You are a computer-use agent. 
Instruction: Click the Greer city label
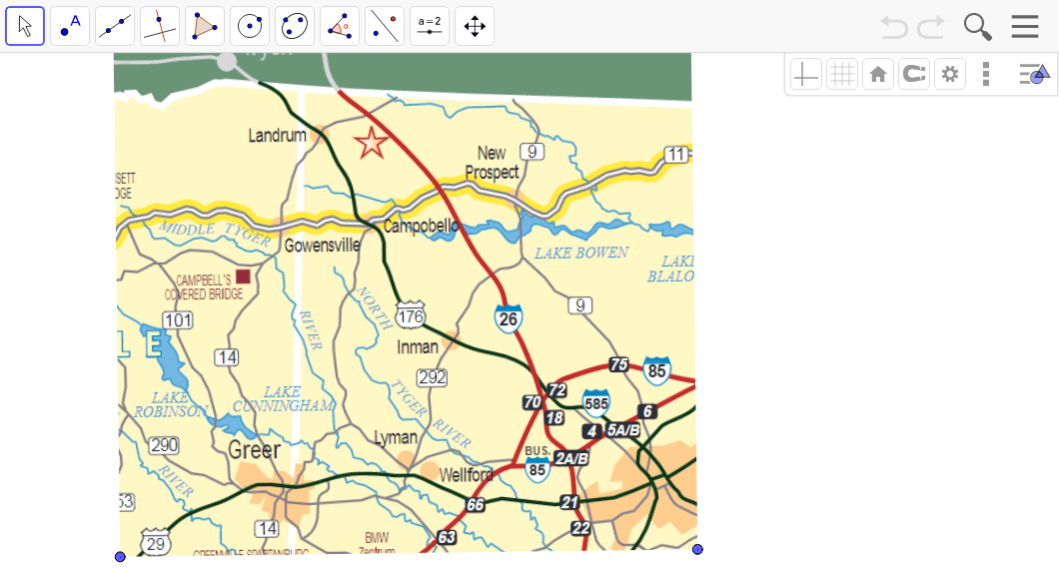[x=254, y=449]
